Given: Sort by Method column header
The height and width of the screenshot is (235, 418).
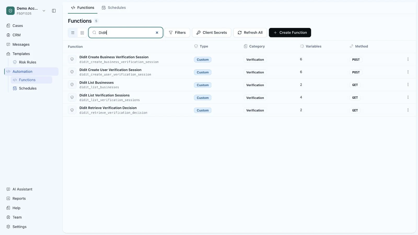Looking at the screenshot, I should pos(359,46).
